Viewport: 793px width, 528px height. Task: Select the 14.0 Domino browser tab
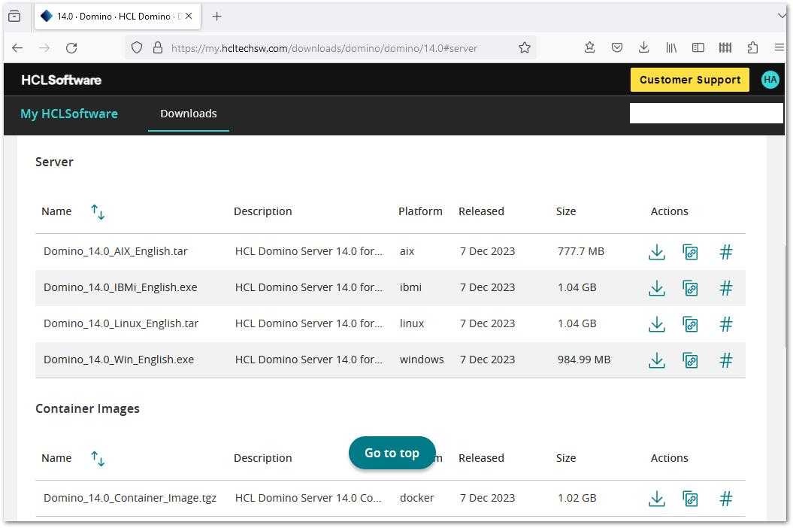coord(117,17)
